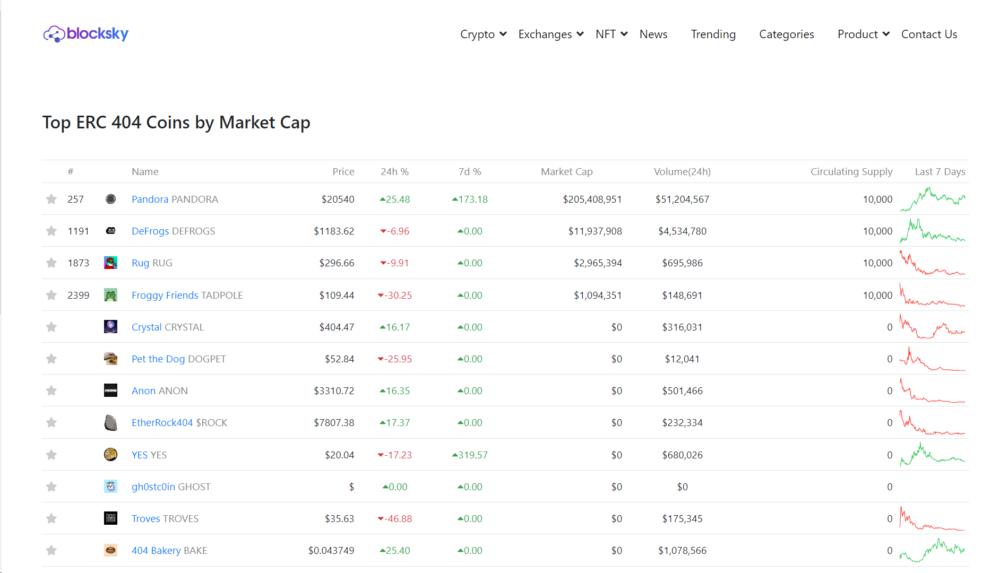Viewport: 1008px width, 573px height.
Task: Favorite DeFrogs with its star
Action: tap(51, 231)
